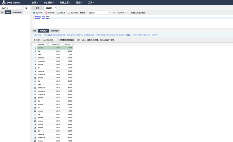Open SQL诊断 diagnostics
This screenshot has width=233, height=142.
[x=50, y=13]
